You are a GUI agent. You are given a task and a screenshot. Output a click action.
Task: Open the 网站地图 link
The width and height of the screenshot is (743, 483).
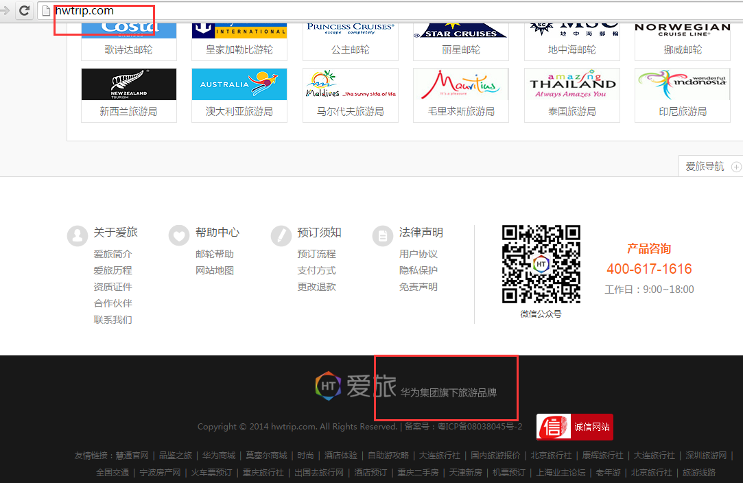point(215,270)
